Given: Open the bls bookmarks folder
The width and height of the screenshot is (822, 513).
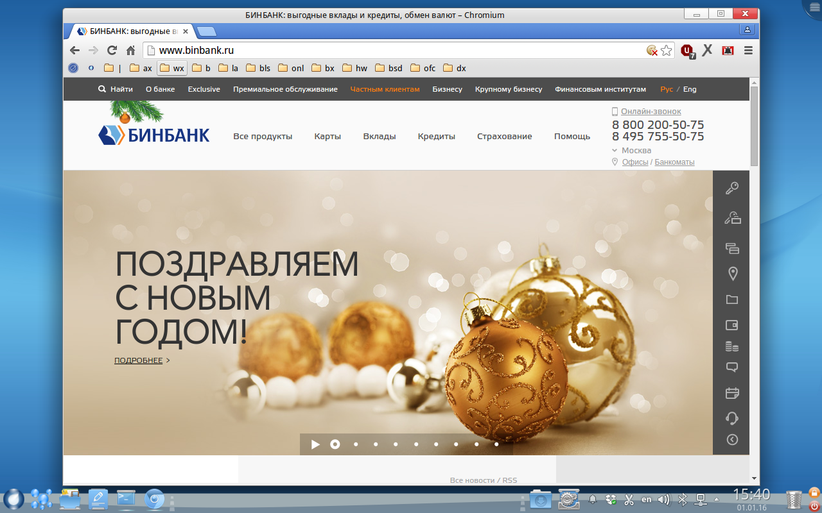Looking at the screenshot, I should point(258,68).
